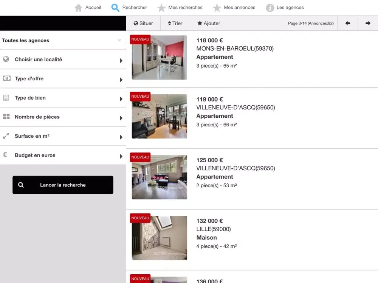Open the Toutes les agences dropdown
The width and height of the screenshot is (378, 283).
click(x=63, y=40)
